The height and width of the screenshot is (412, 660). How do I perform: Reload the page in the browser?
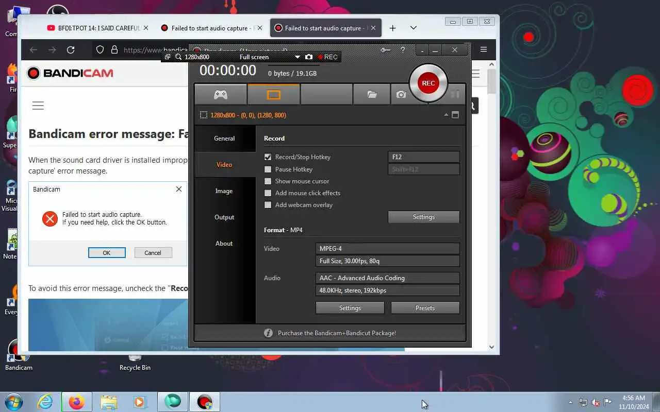(71, 50)
